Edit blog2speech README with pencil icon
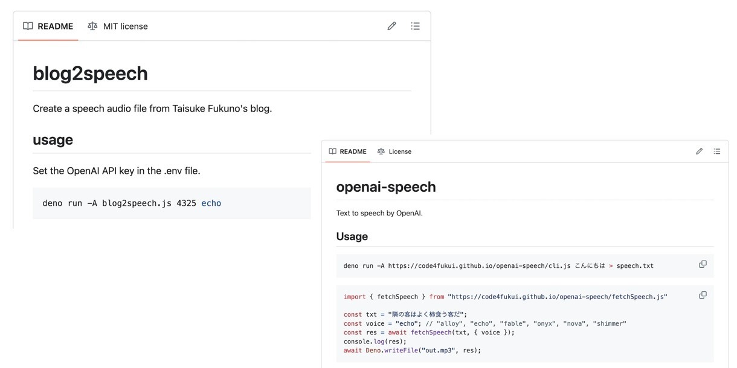This screenshot has width=737, height=368. coord(391,26)
